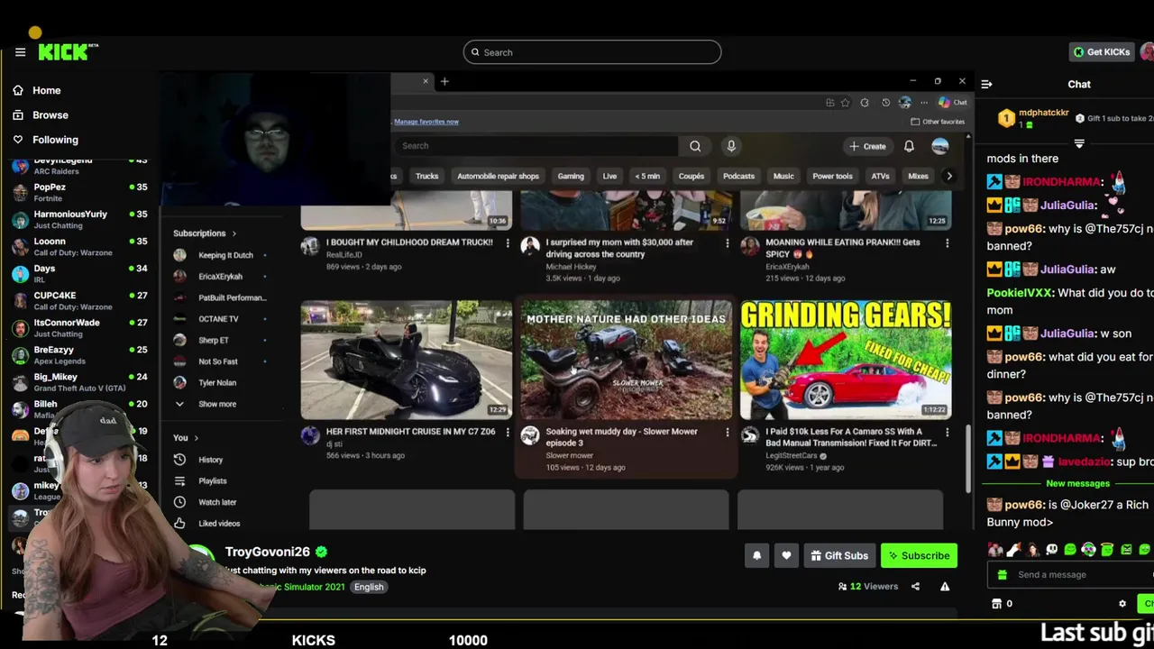Open Grinding Gears Camaro thumbnail
This screenshot has height=649, width=1154.
tap(846, 360)
